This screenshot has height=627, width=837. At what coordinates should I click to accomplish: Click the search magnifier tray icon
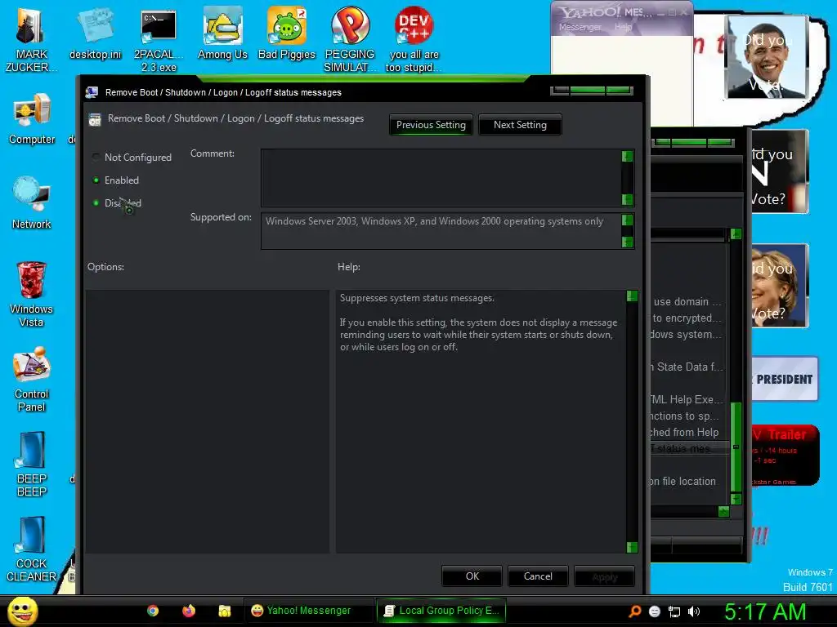(635, 611)
